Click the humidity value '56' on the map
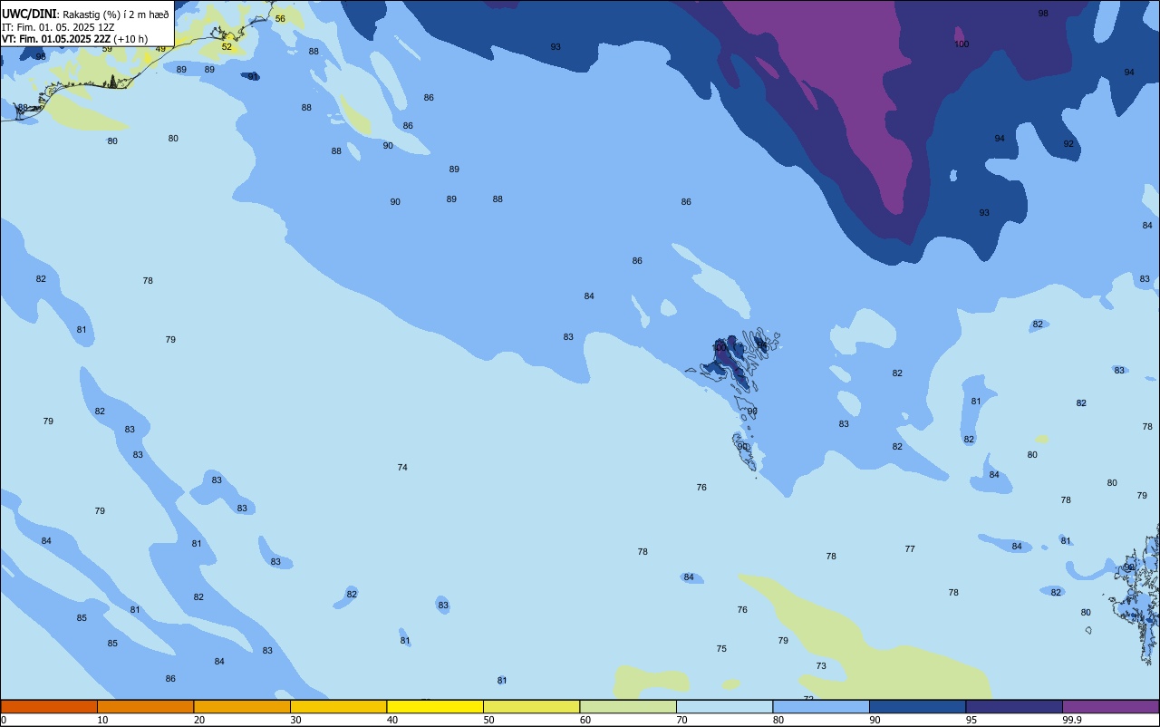Screen dimensions: 1160x727 (x=280, y=19)
